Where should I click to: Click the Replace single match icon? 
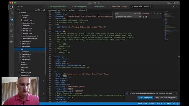click(x=143, y=17)
